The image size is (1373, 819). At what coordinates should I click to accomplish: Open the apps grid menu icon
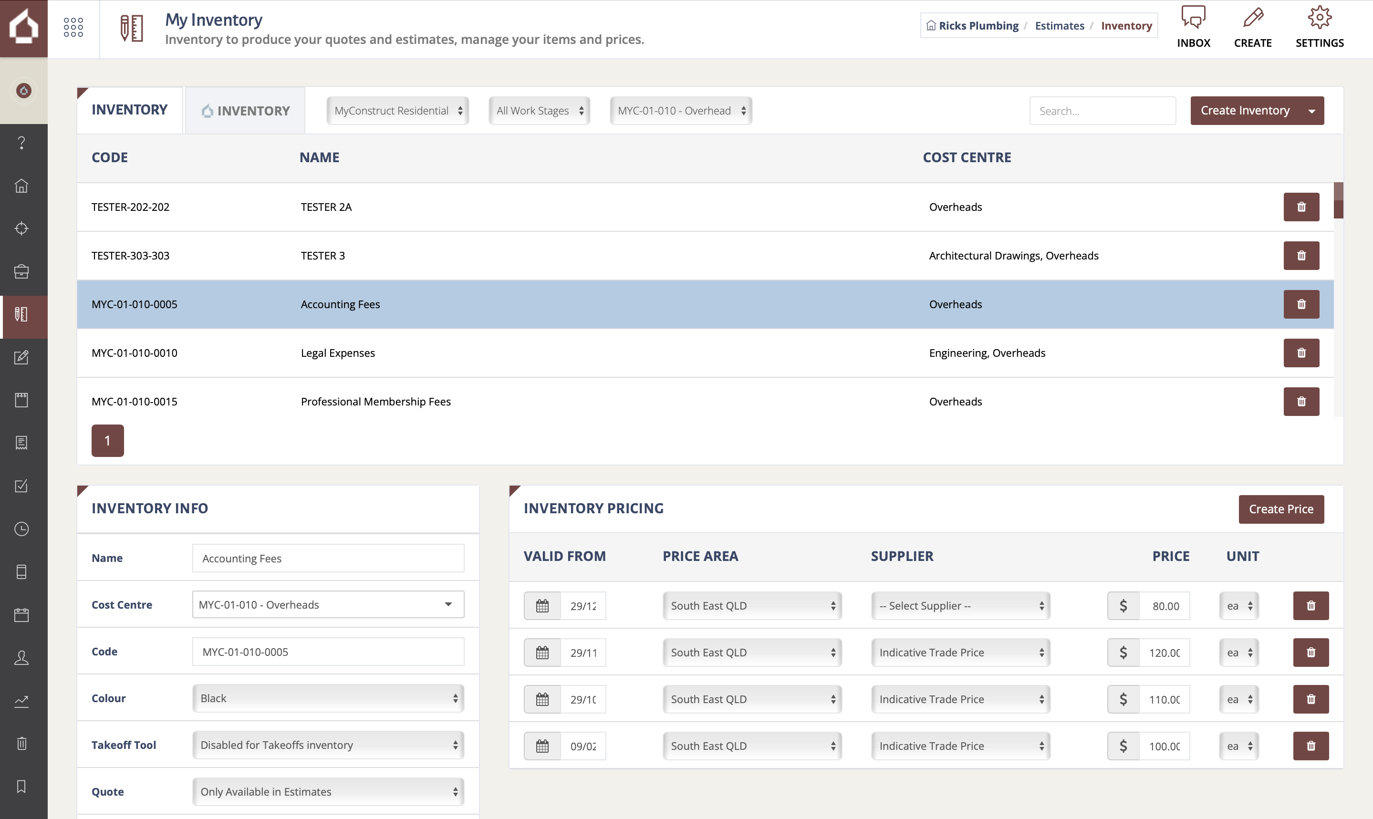(x=73, y=28)
